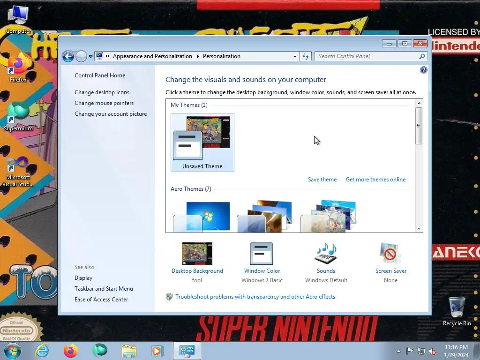This screenshot has width=480, height=360.
Task: Click the network tray icon
Action: [x=421, y=351]
